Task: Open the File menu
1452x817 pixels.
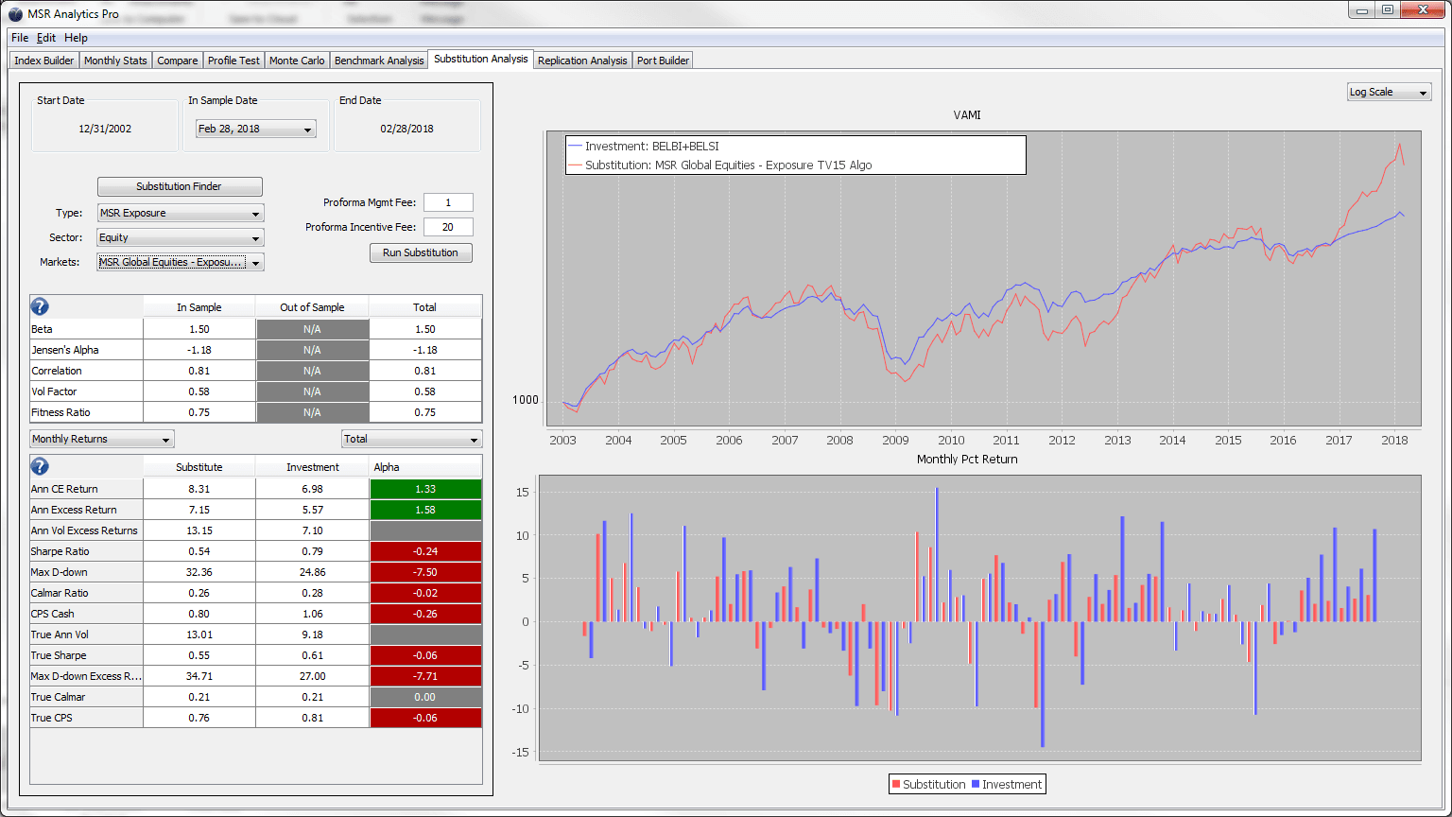Action: (x=20, y=38)
